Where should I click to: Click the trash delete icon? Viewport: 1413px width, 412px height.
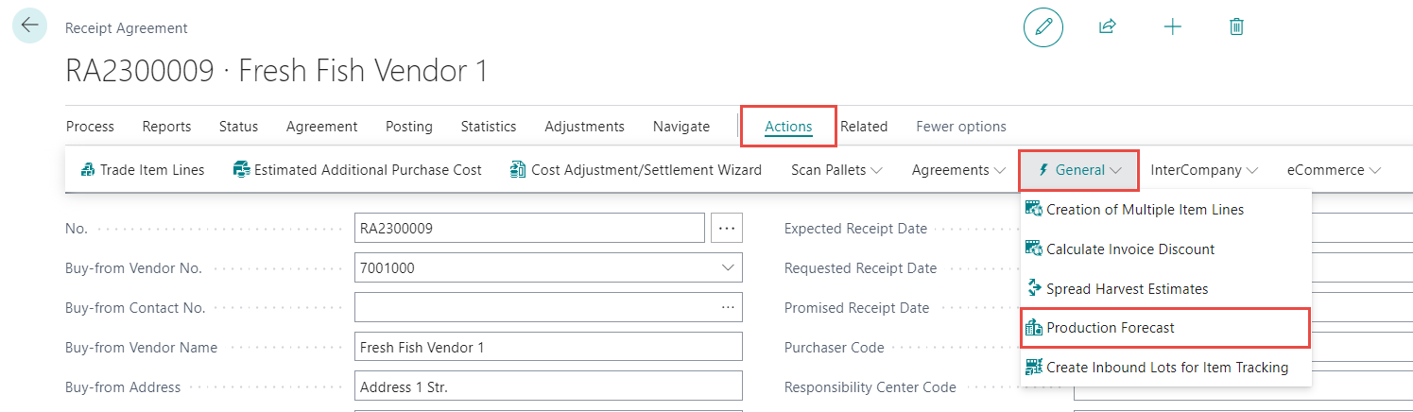(1236, 27)
